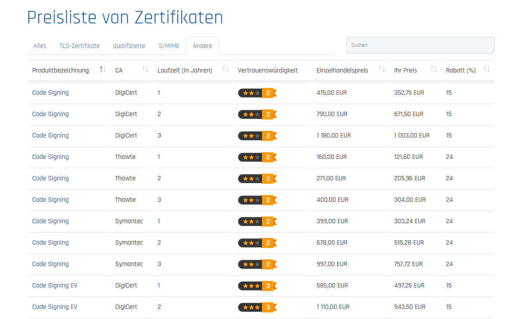The image size is (521, 319).
Task: Click retail price 399,00 EUR
Action: [x=332, y=221]
